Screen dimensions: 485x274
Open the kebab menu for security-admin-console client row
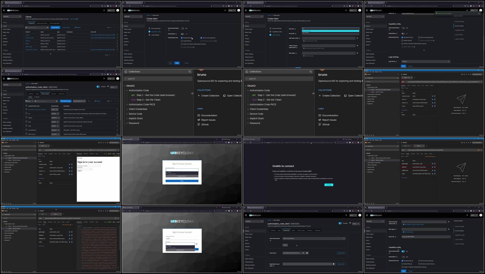[117, 50]
